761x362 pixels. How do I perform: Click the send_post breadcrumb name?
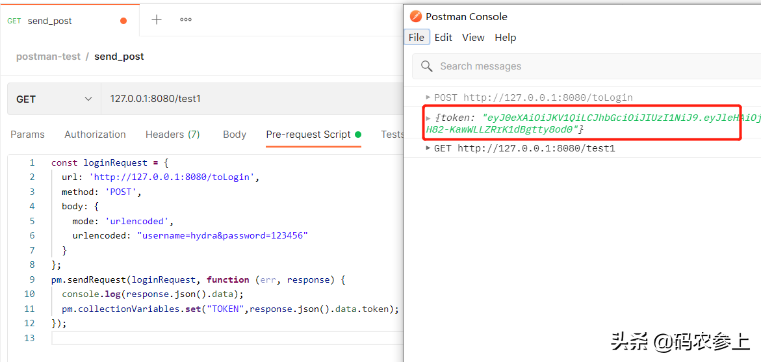click(119, 57)
